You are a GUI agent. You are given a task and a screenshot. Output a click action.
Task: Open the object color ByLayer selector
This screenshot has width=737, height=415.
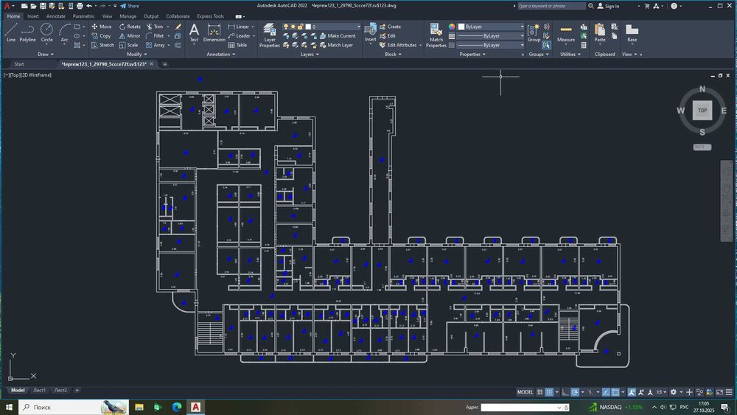point(490,27)
